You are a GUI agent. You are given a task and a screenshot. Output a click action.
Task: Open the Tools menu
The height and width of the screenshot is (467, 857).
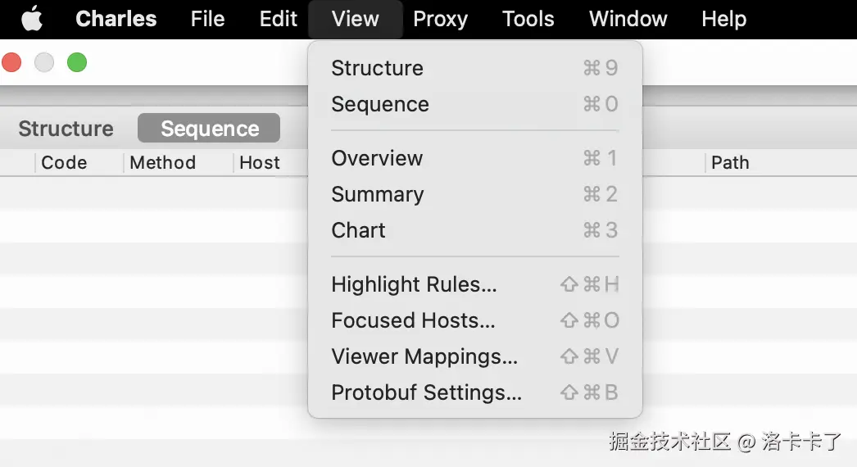click(x=528, y=19)
